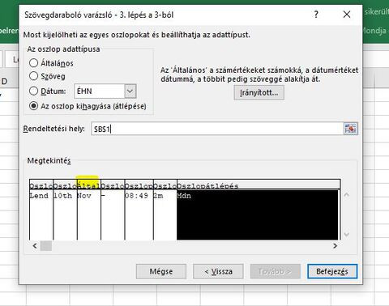Click the Mégse button
Image resolution: width=389 pixels, height=306 pixels.
(x=161, y=271)
